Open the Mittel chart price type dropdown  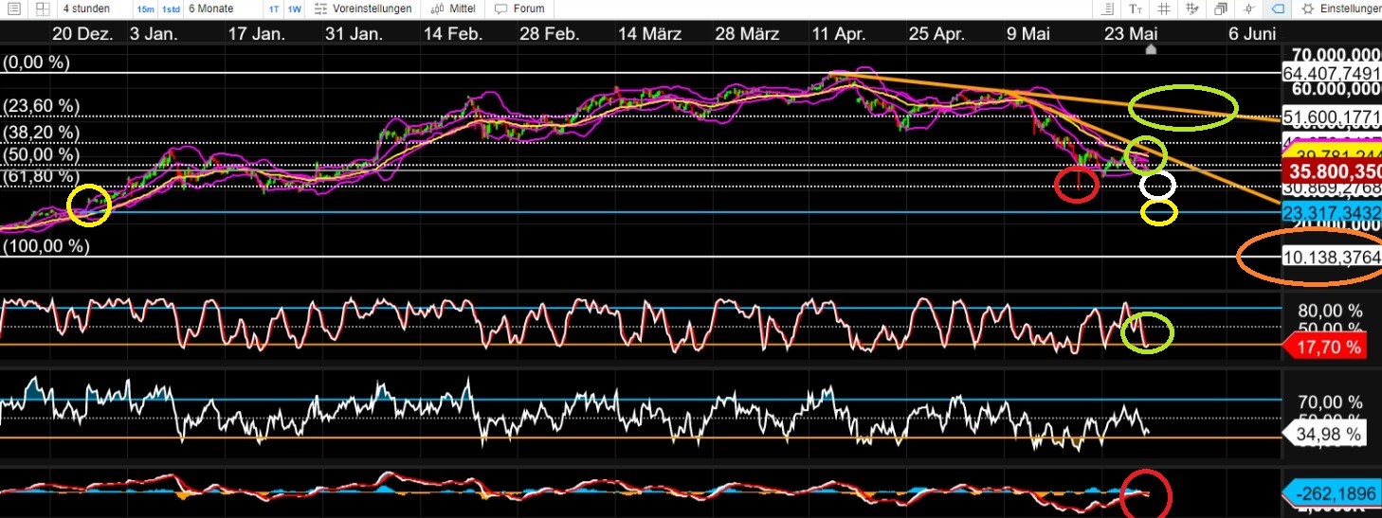(x=452, y=9)
